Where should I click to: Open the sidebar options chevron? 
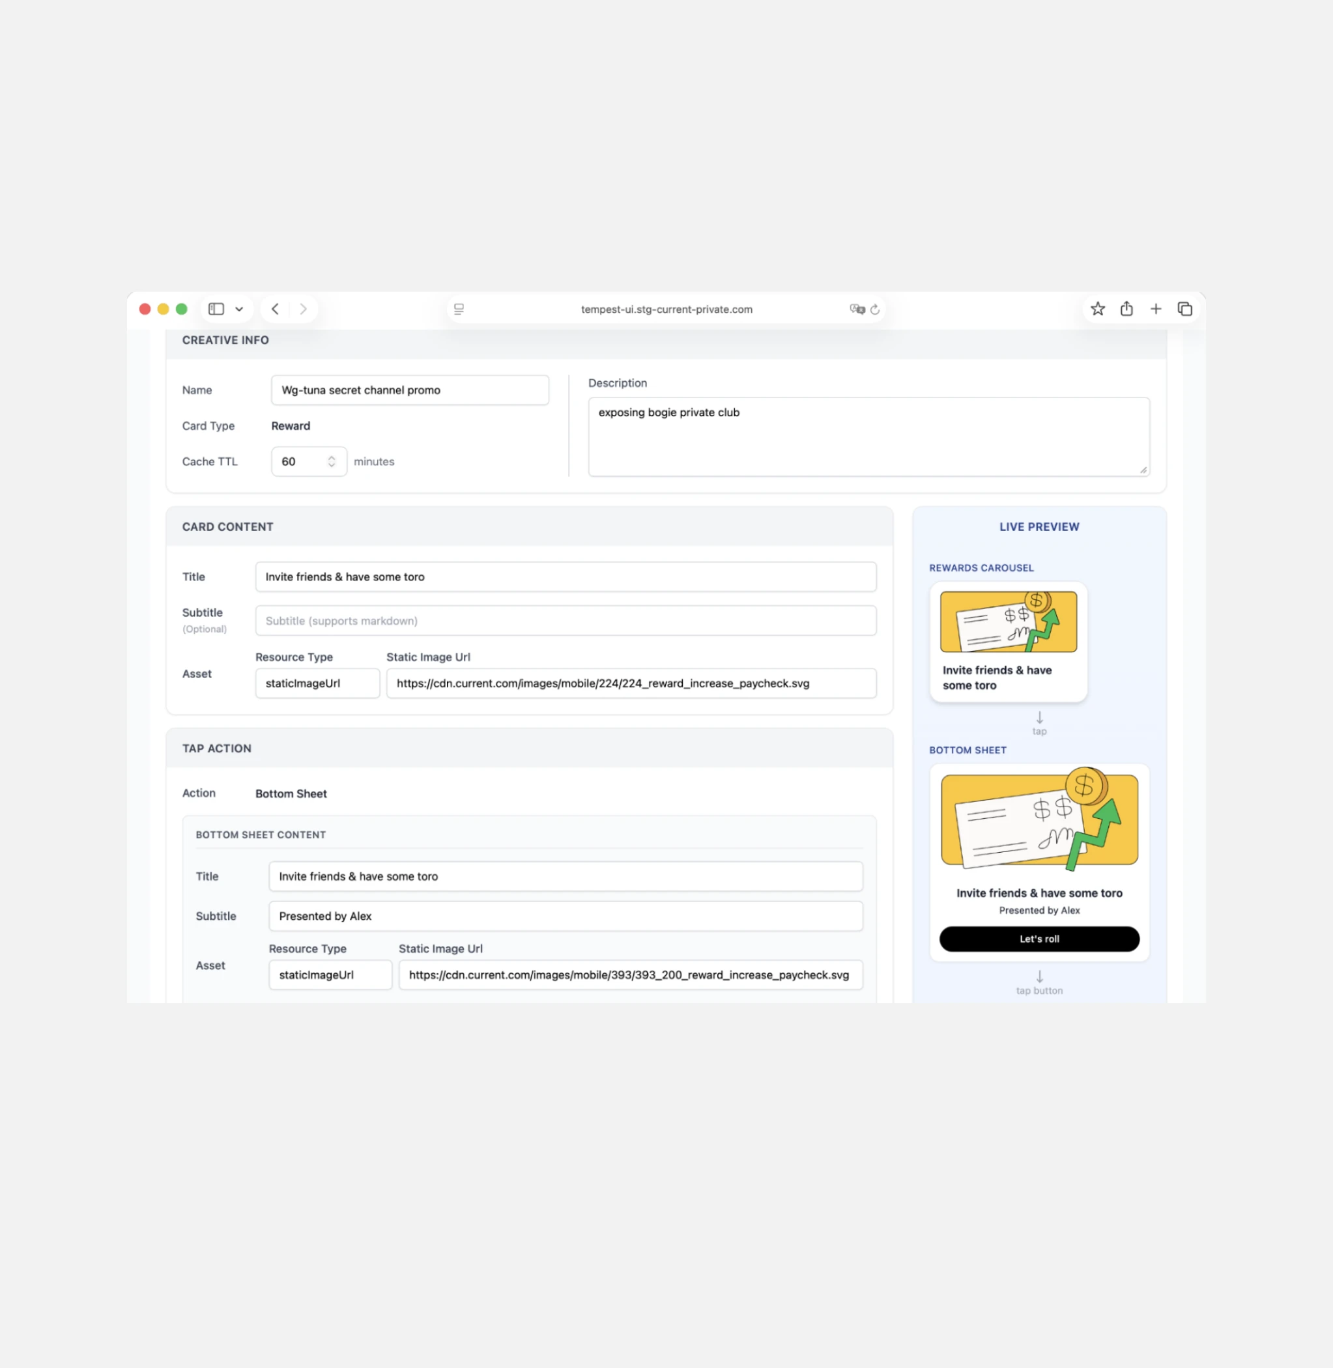click(240, 309)
